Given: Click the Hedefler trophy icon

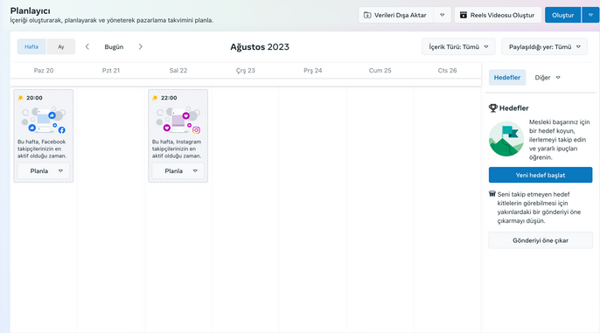Looking at the screenshot, I should pyautogui.click(x=493, y=108).
